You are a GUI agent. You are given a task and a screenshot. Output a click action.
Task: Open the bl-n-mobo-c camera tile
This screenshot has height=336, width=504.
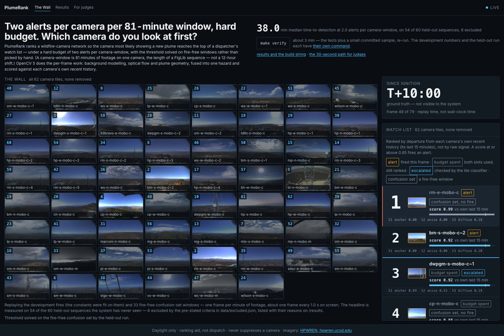pos(308,178)
